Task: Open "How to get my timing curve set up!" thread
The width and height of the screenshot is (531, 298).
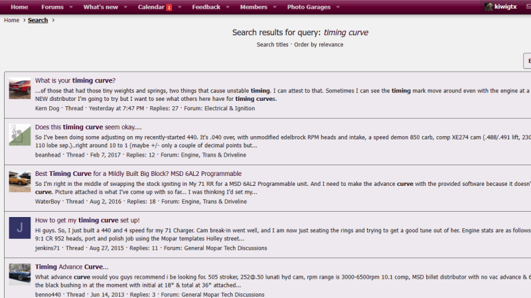Action: pyautogui.click(x=87, y=220)
